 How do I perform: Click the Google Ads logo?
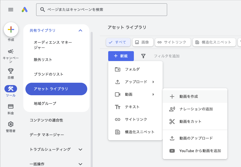click(x=25, y=10)
